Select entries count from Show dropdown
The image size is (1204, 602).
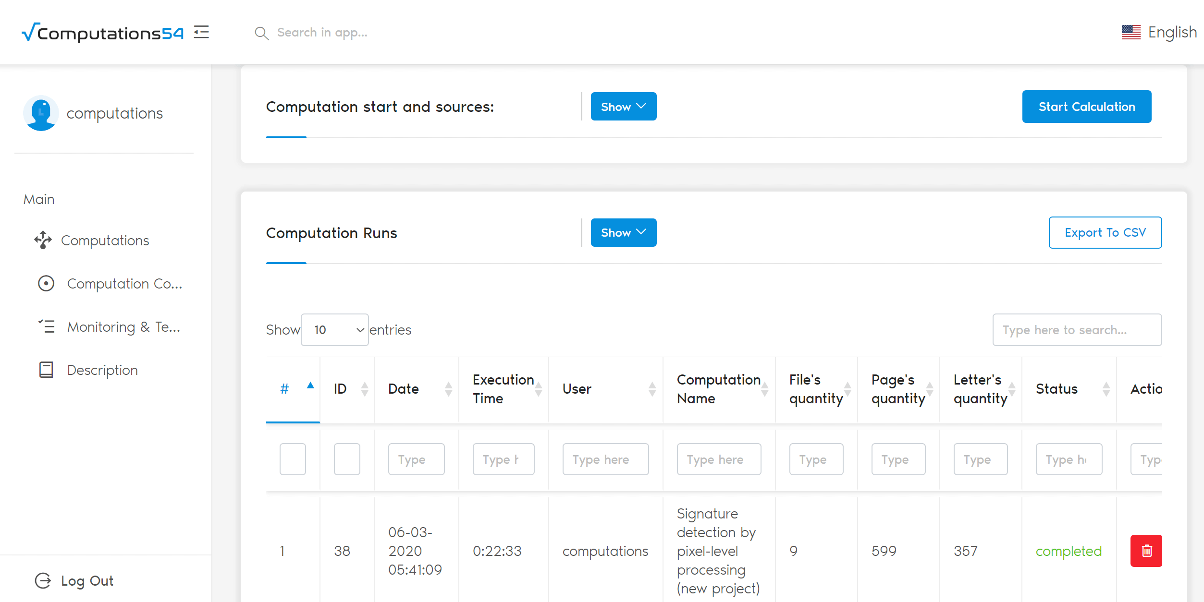[335, 329]
